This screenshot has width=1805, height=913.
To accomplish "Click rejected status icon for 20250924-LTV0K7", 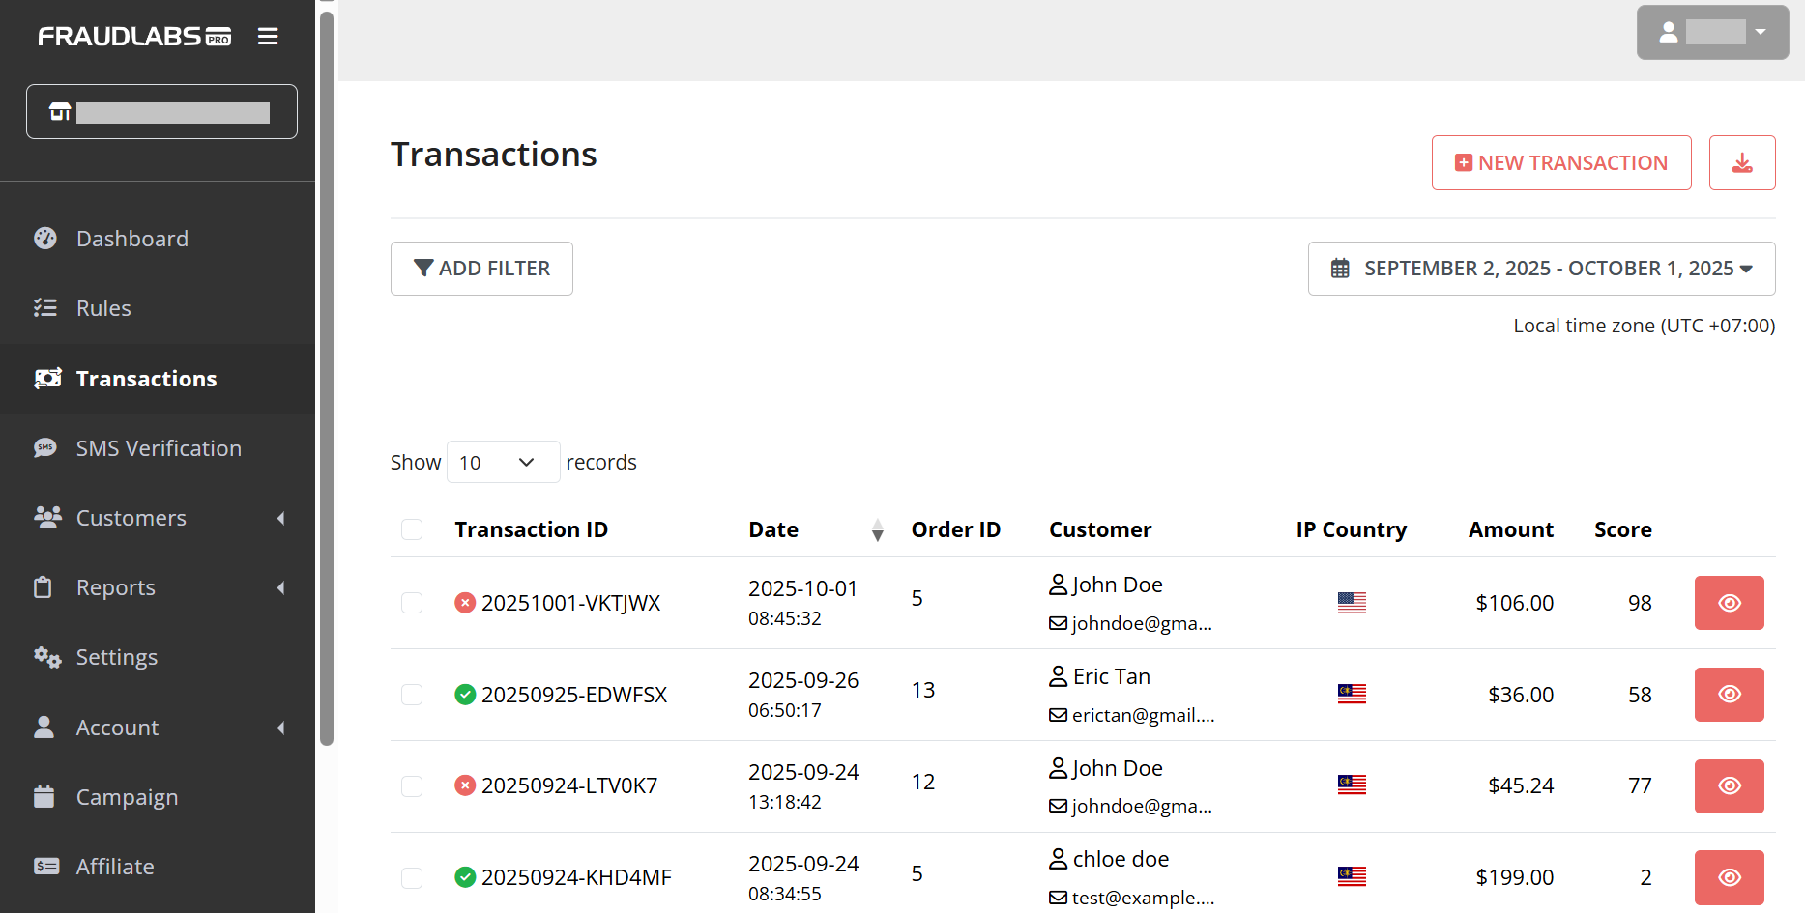I will click(465, 785).
